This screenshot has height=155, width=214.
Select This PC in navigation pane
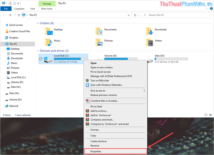[18, 44]
